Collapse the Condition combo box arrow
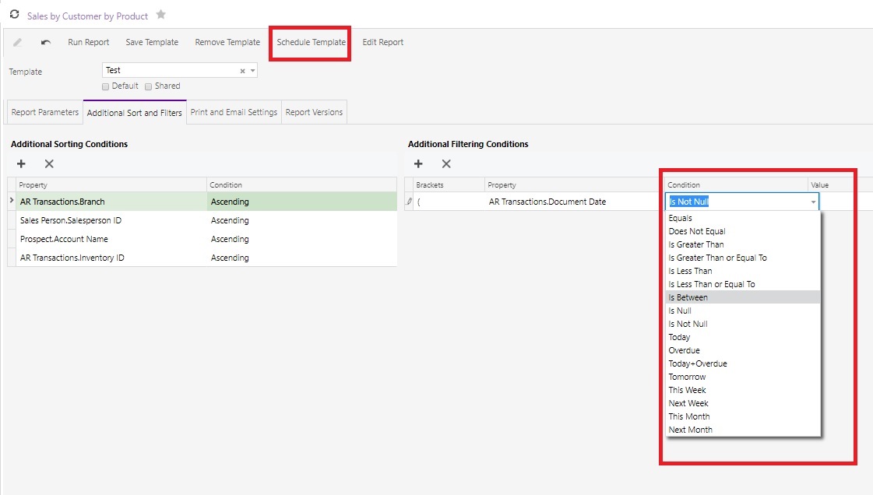The image size is (873, 495). [814, 202]
